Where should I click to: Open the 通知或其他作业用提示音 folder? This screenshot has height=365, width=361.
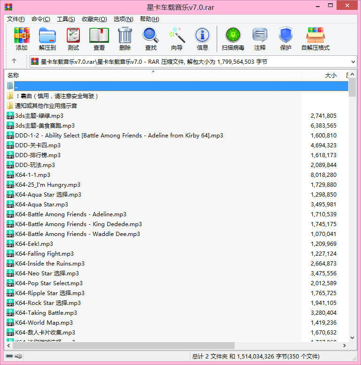coord(46,106)
